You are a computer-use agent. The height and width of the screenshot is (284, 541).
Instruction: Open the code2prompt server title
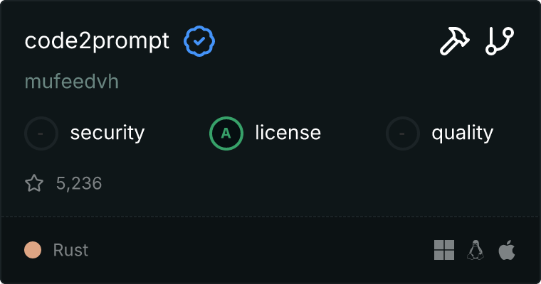click(x=97, y=42)
